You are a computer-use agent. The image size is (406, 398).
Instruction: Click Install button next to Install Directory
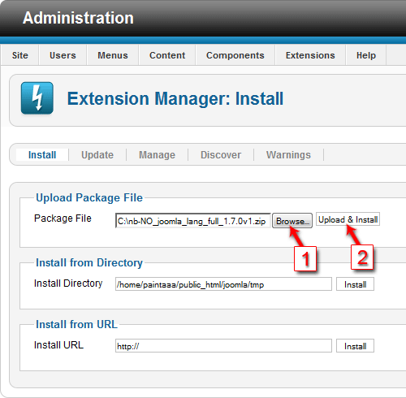tap(355, 284)
